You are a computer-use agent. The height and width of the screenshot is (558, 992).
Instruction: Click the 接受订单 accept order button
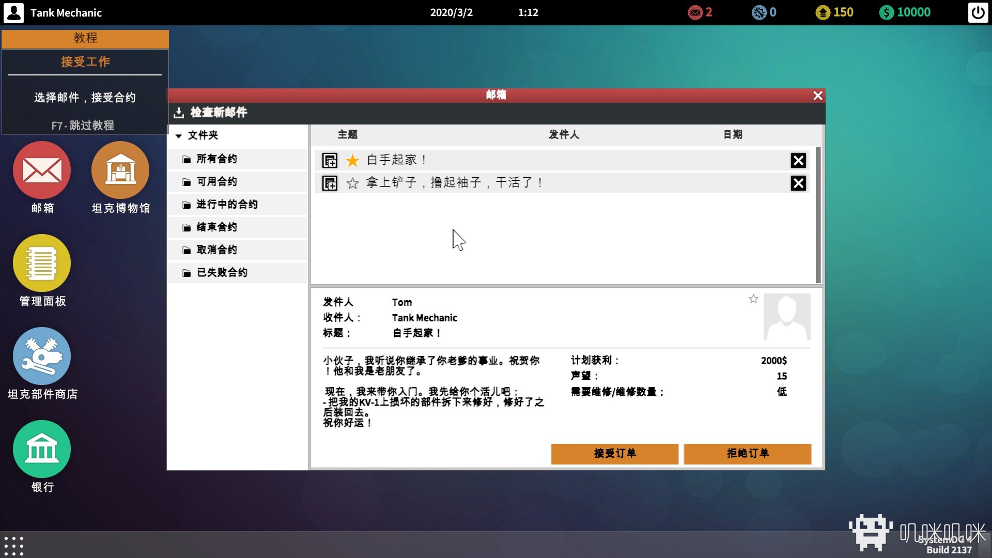pyautogui.click(x=614, y=454)
